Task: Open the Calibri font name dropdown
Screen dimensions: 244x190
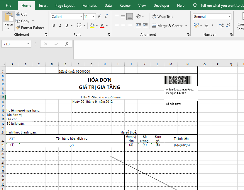Action: pyautogui.click(x=81, y=17)
